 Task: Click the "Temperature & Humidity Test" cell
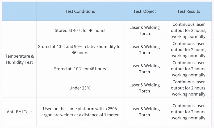click(x=19, y=59)
